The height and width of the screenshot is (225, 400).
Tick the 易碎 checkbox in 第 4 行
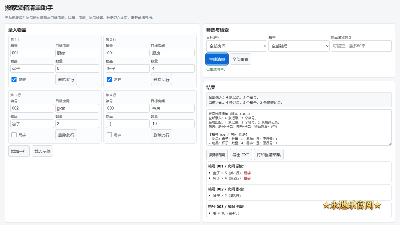(x=109, y=135)
